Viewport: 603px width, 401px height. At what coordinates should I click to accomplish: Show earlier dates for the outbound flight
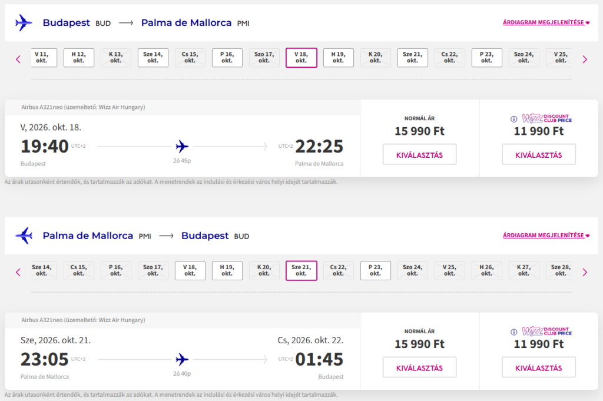point(18,59)
